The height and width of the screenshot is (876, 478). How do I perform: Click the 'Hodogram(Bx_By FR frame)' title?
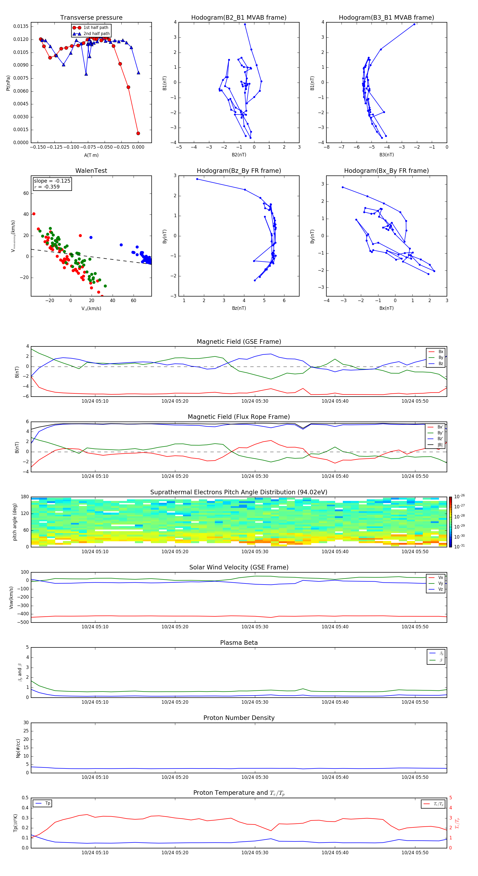386,171
